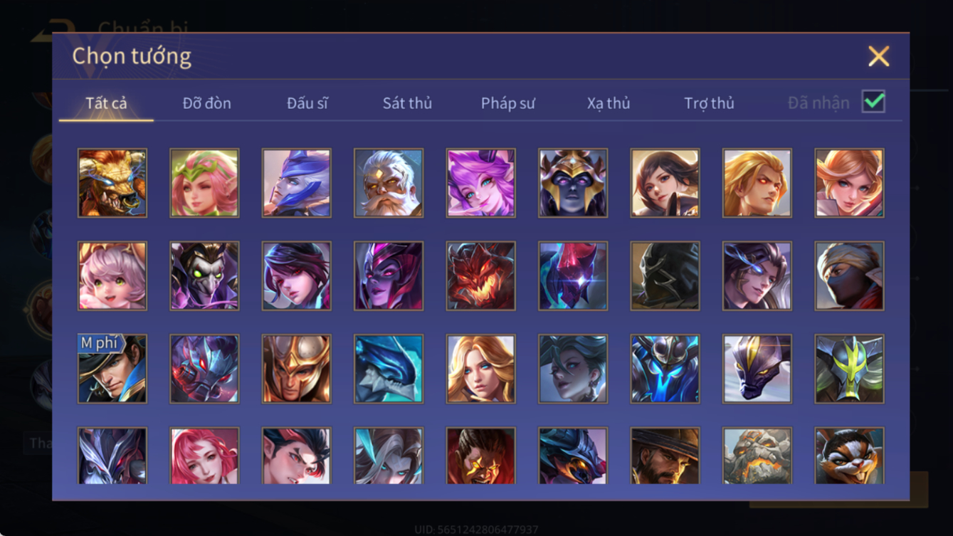Select the hero with the 'M phí' badge
Viewport: 953px width, 536px height.
(112, 369)
